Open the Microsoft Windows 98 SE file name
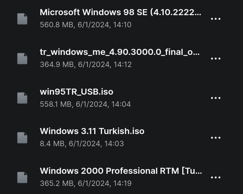Image resolution: width=243 pixels, height=194 pixels. tap(120, 12)
